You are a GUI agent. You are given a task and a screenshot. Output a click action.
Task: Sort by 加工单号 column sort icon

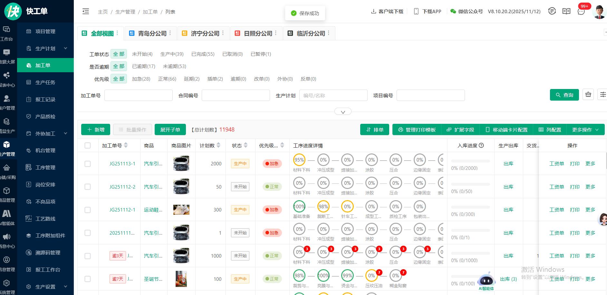(x=126, y=145)
